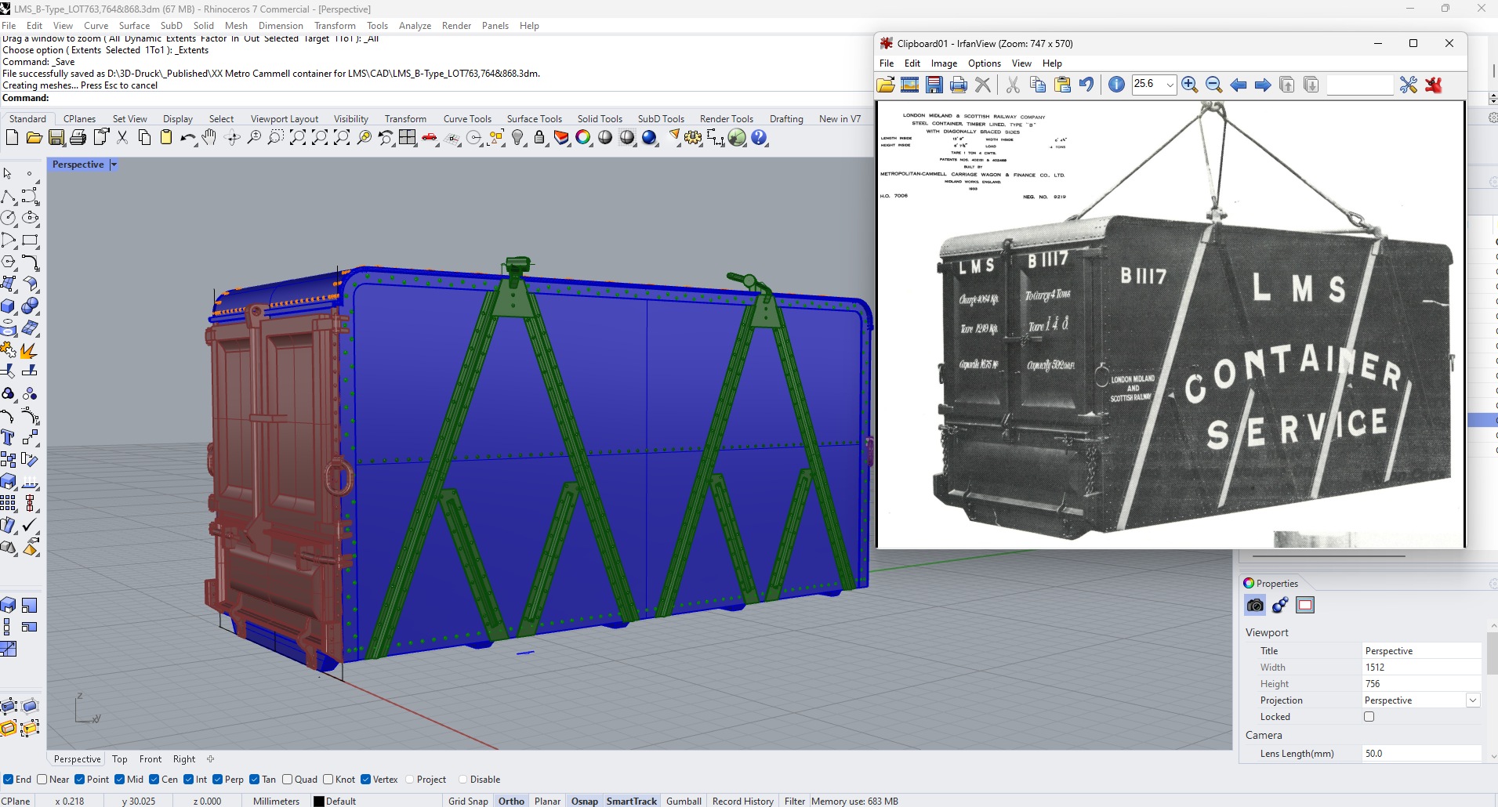Image resolution: width=1498 pixels, height=807 pixels.
Task: Open IrfanView image properties via wrench icon
Action: tap(1409, 85)
